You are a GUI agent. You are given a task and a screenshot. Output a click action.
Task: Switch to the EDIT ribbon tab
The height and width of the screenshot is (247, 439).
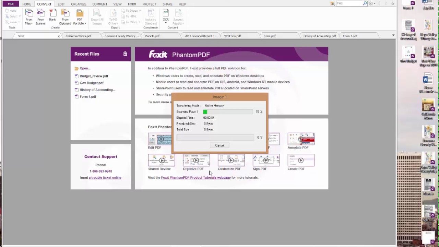pos(61,4)
